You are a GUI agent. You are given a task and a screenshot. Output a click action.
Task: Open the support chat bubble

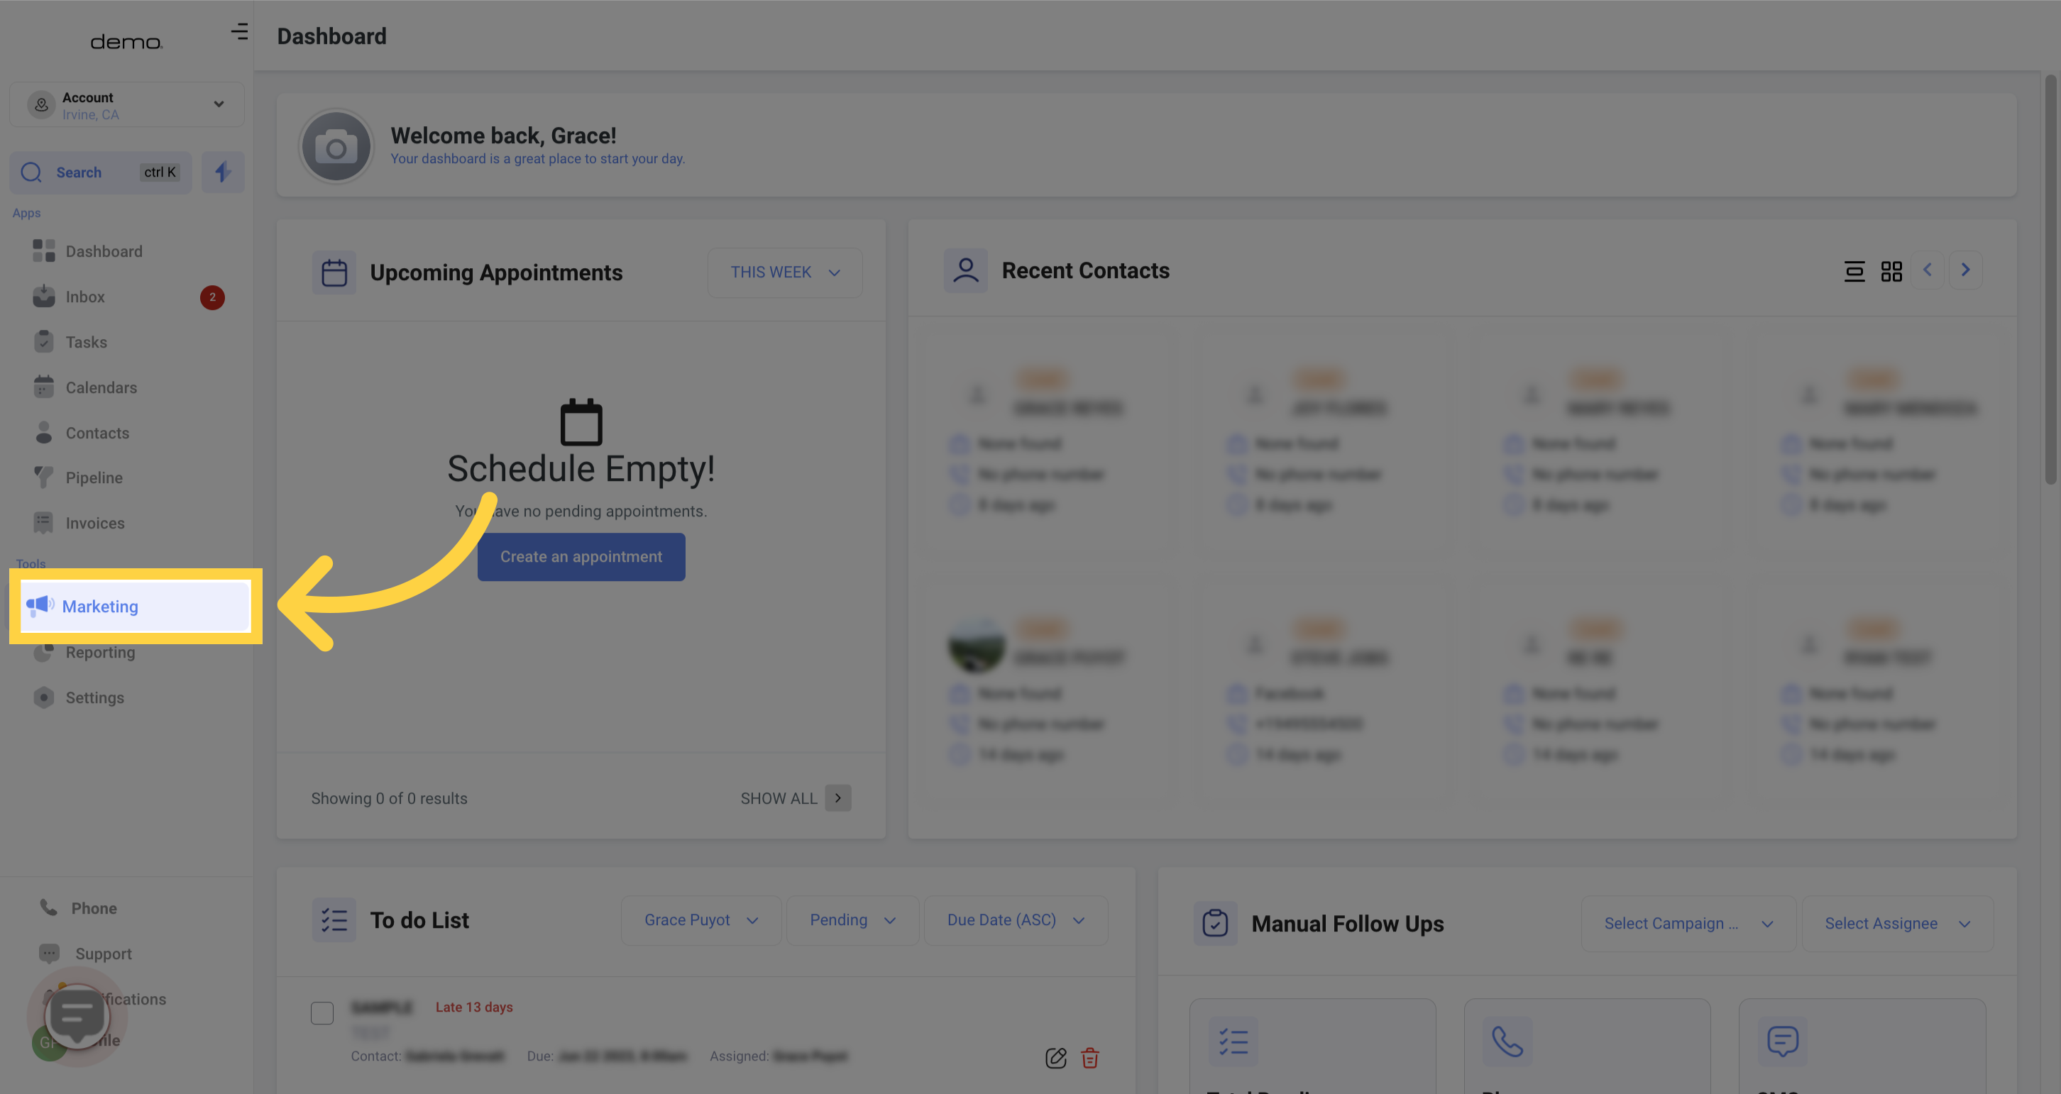(x=77, y=1016)
